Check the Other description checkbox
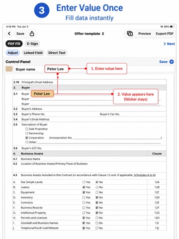Image resolution: width=179 pixels, height=239 pixels. 26,142
